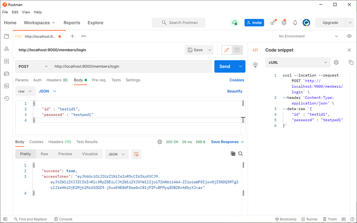Expand the Upgrade dropdown arrow
Image resolution: width=357 pixels, height=223 pixels.
[x=350, y=23]
